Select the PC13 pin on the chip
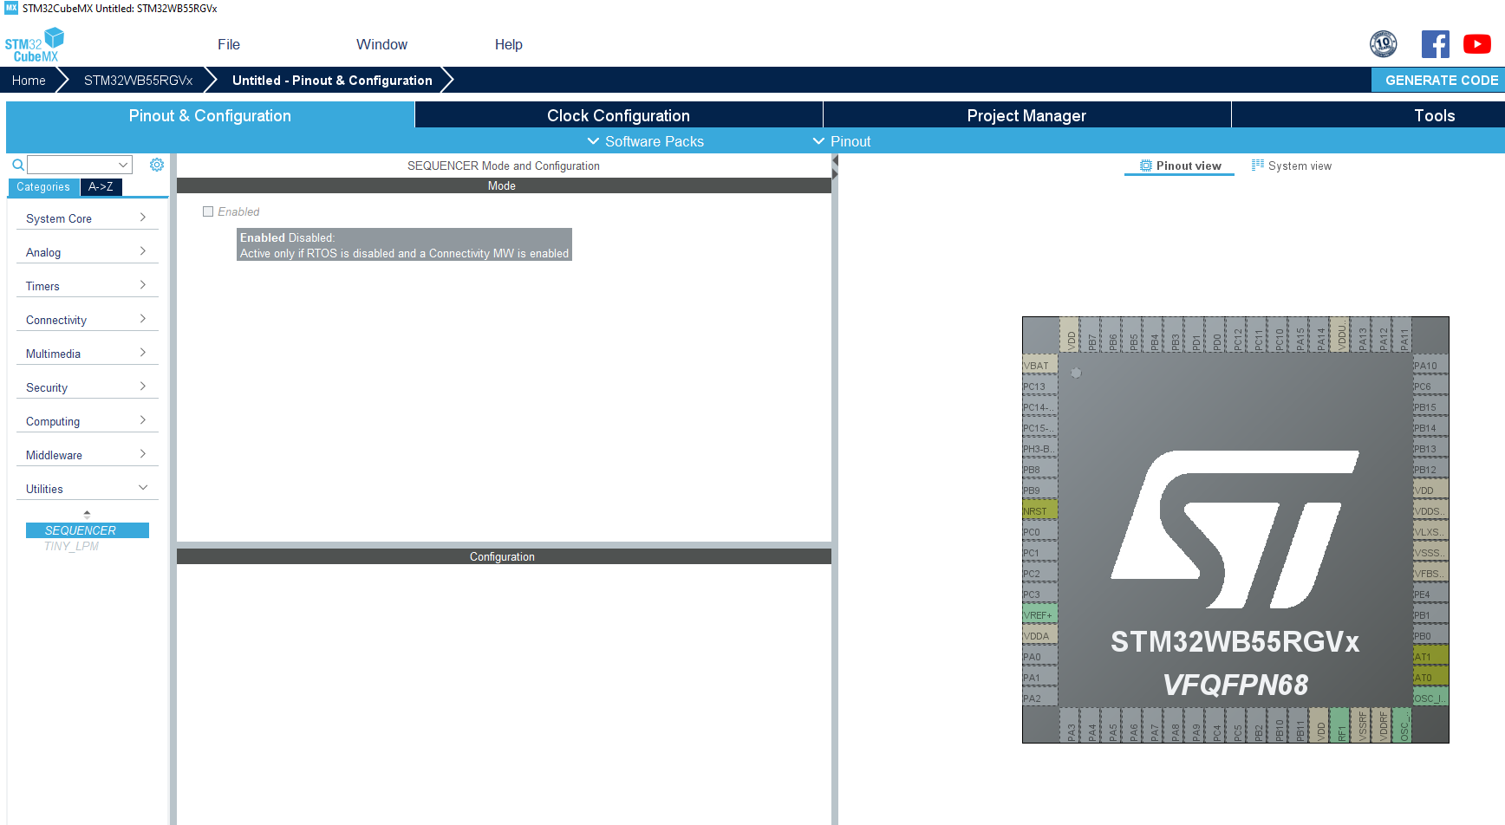The image size is (1505, 825). pyautogui.click(x=1039, y=387)
